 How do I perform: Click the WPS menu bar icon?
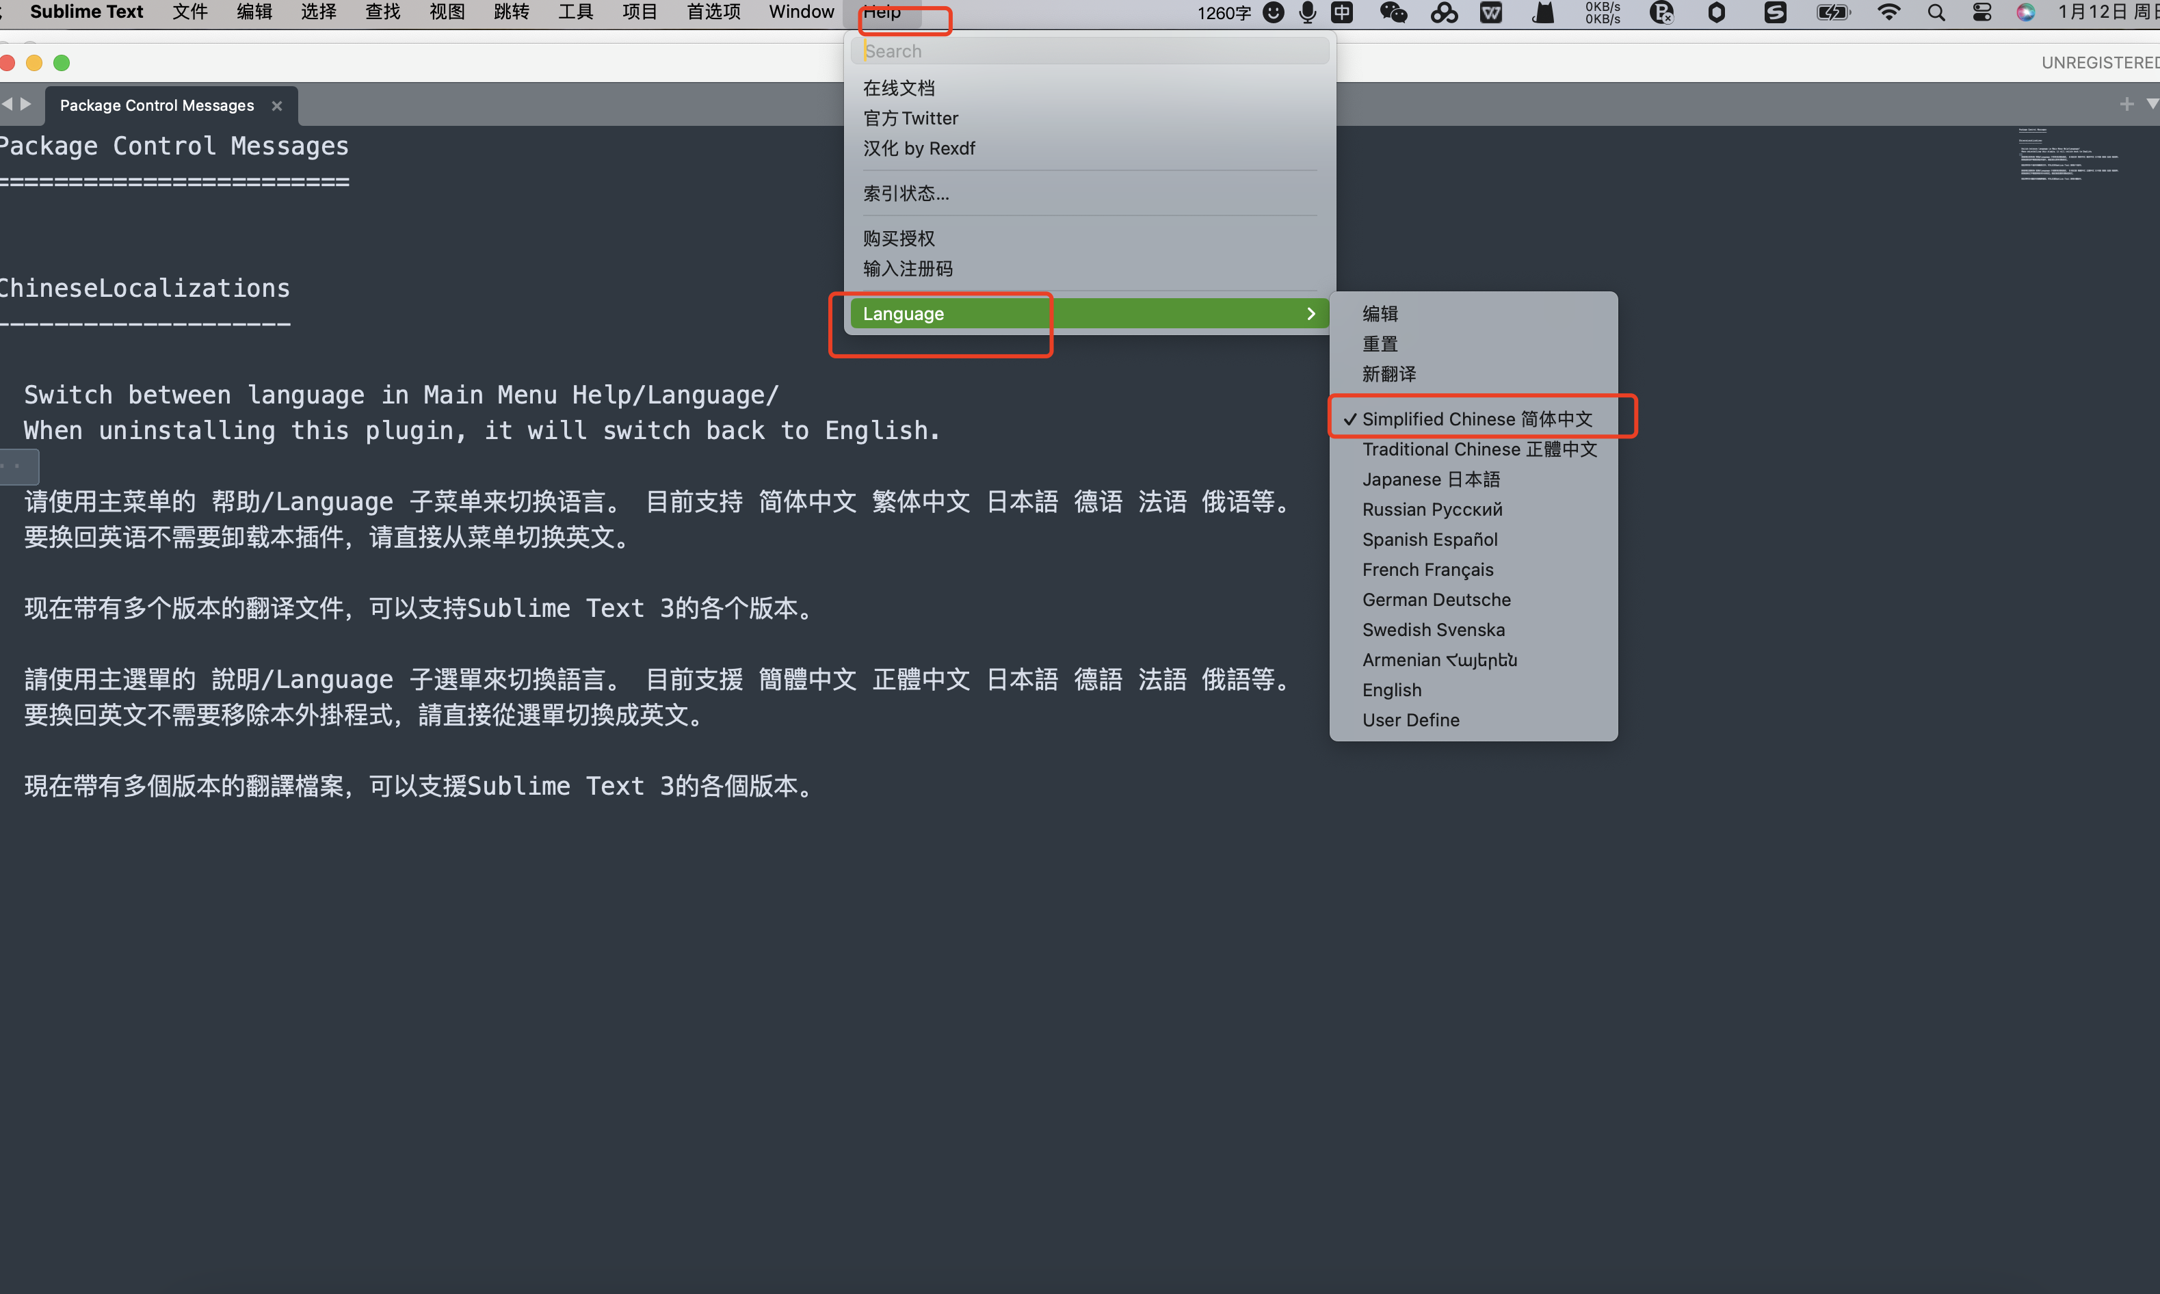pos(1491,12)
